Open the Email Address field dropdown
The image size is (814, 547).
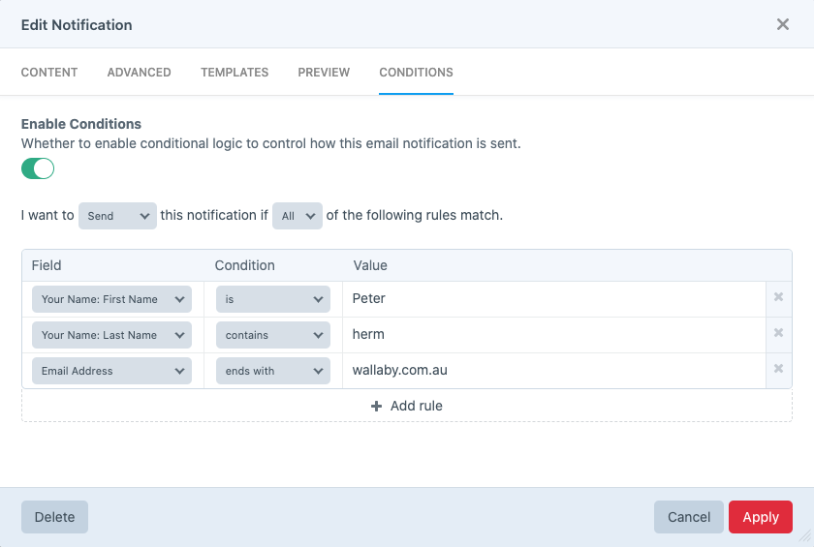[112, 371]
